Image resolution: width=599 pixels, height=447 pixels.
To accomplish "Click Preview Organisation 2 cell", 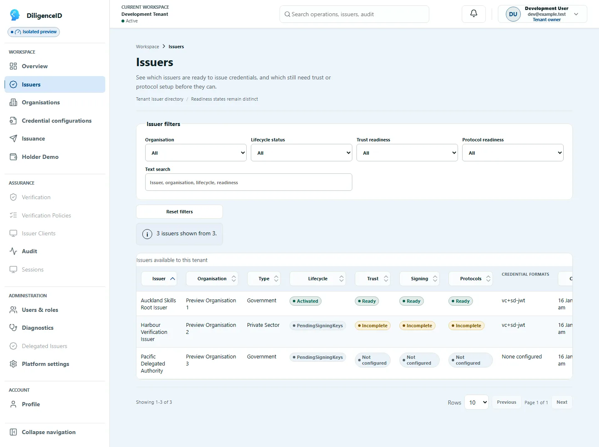I will [211, 328].
